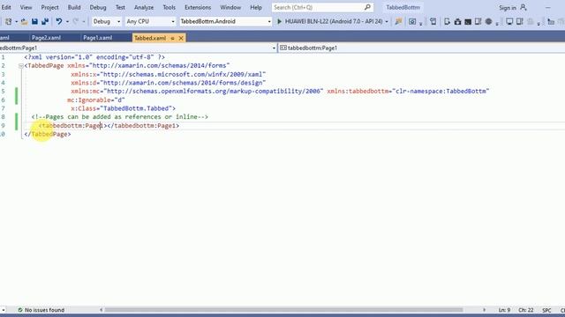Open the Window menu
565x317 pixels.
[230, 7]
